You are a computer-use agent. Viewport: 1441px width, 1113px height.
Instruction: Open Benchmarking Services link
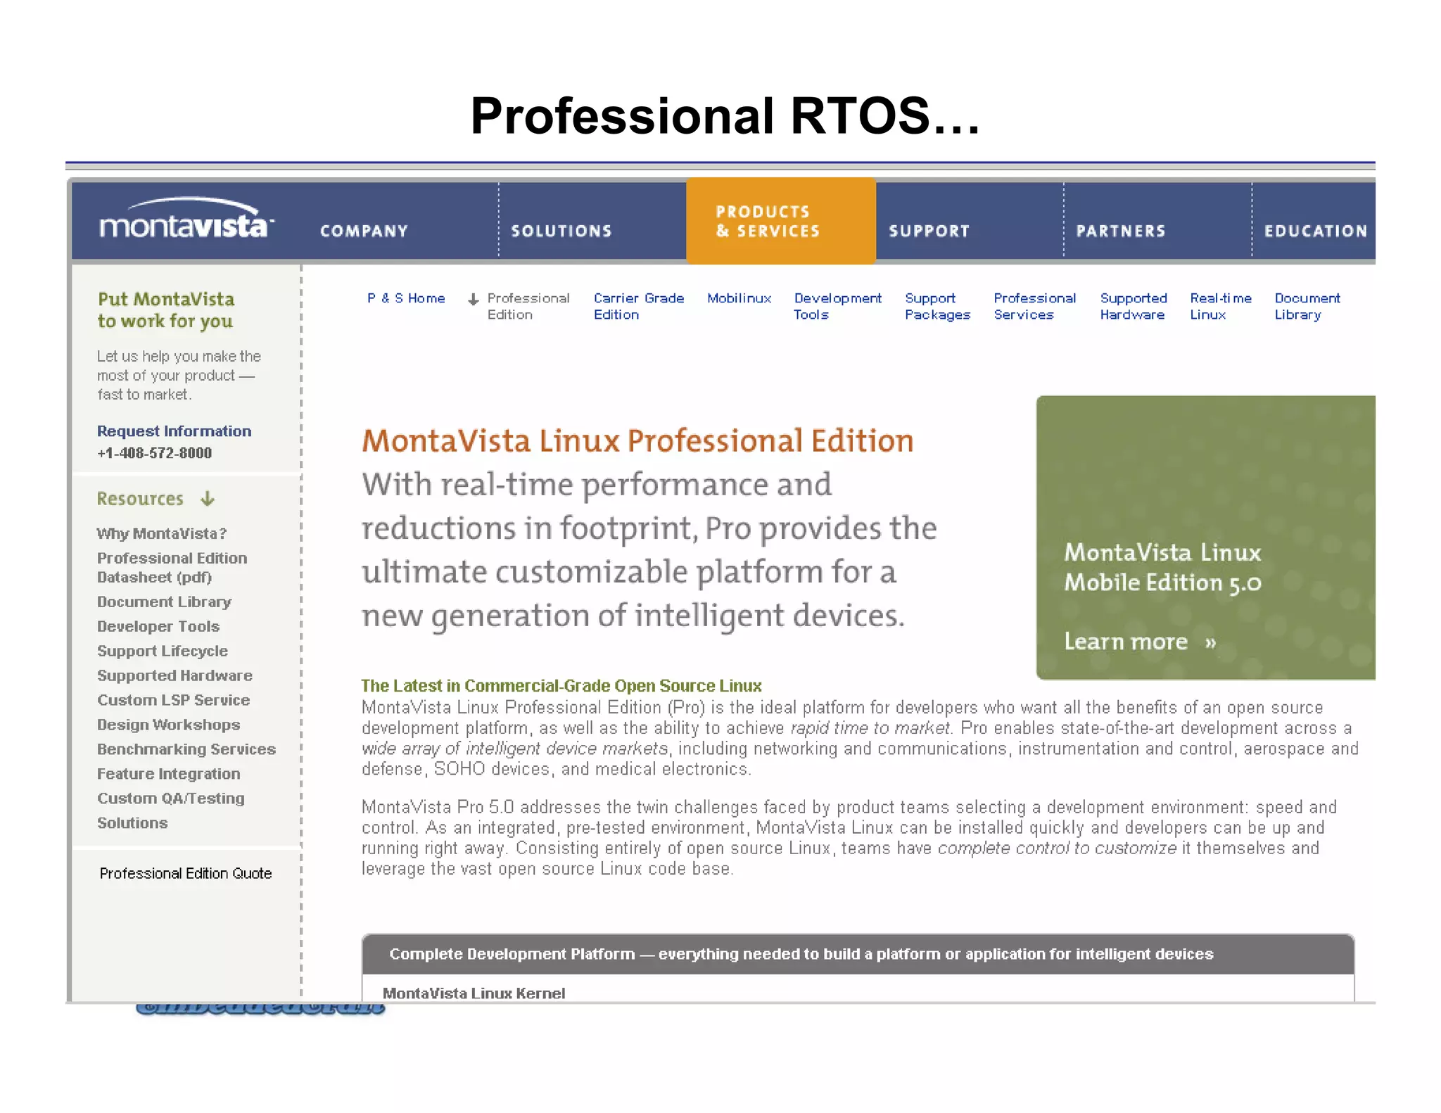(x=186, y=750)
